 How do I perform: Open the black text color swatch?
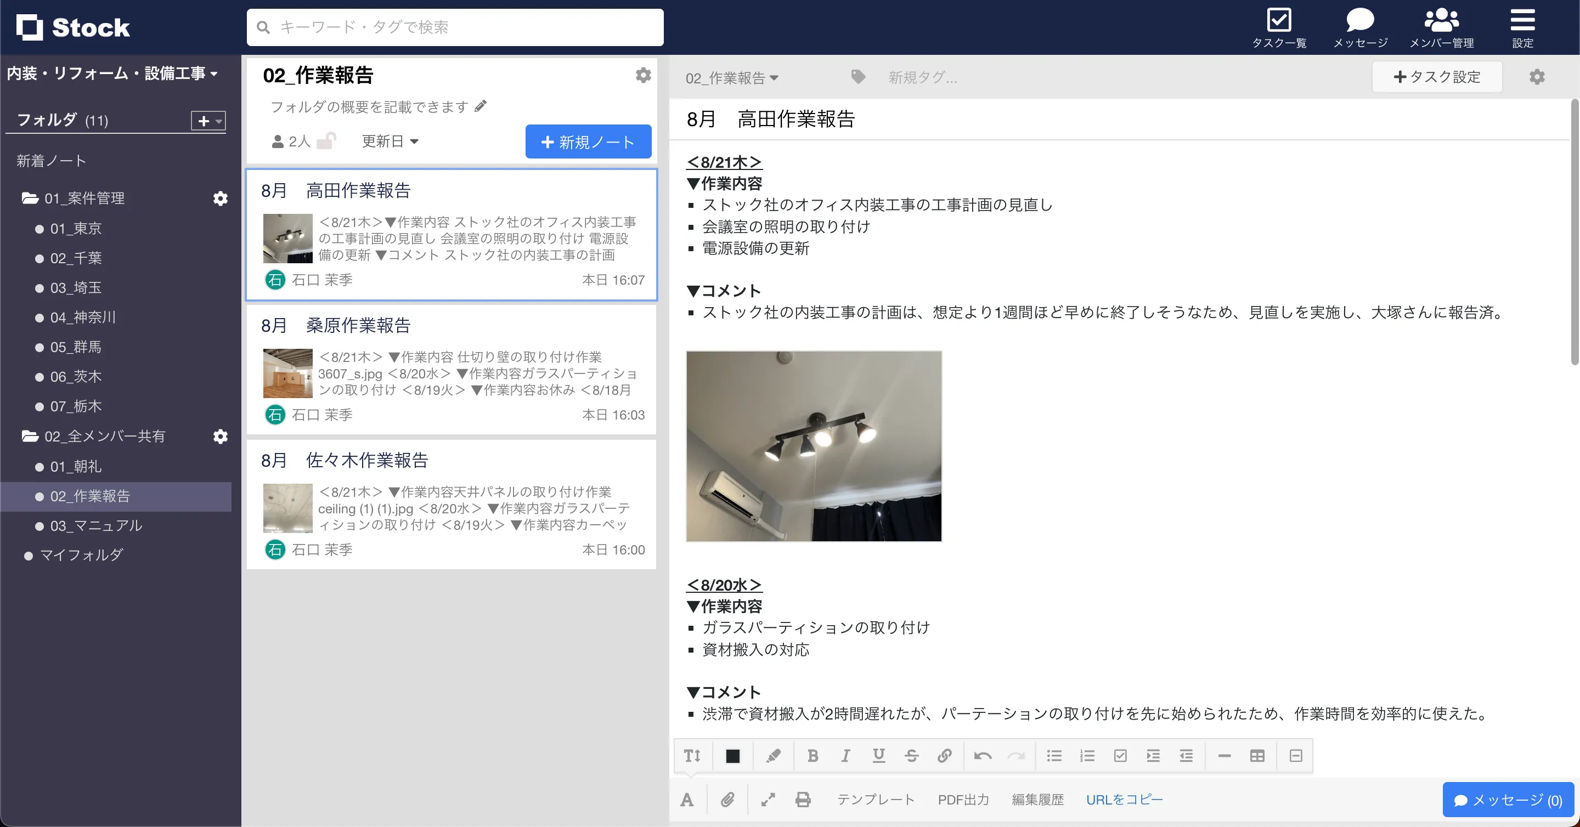733,756
